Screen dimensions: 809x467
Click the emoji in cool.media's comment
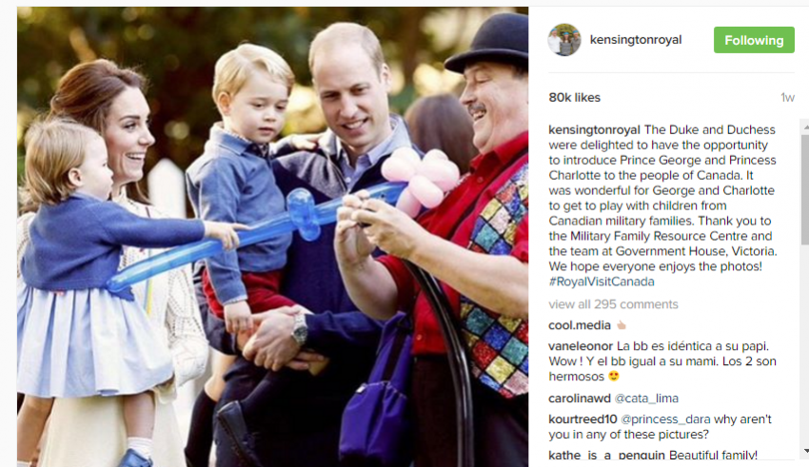tap(622, 325)
